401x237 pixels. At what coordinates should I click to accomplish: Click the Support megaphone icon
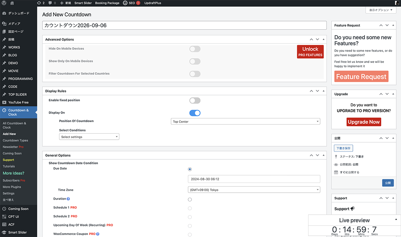[353, 209]
